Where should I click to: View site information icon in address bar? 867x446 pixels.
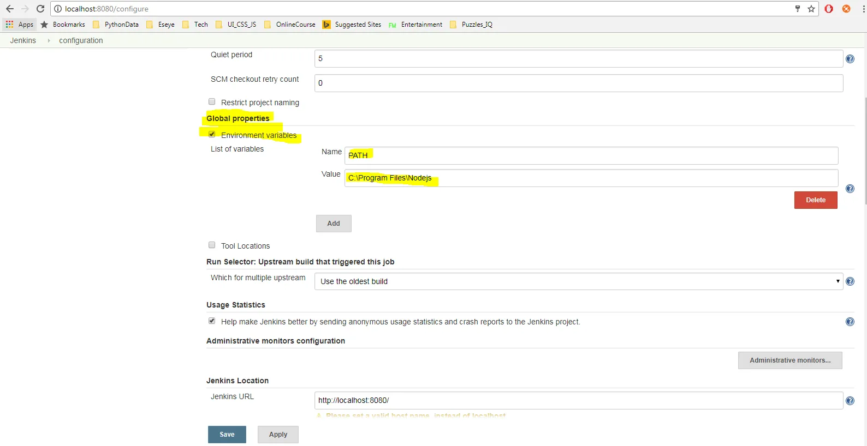(x=58, y=9)
